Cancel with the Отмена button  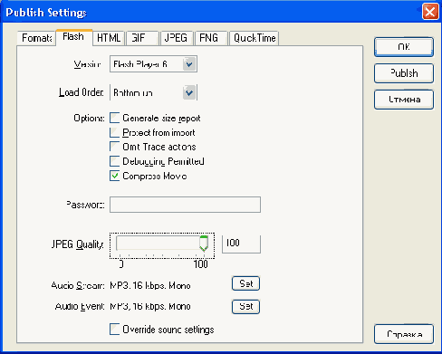pyautogui.click(x=404, y=100)
